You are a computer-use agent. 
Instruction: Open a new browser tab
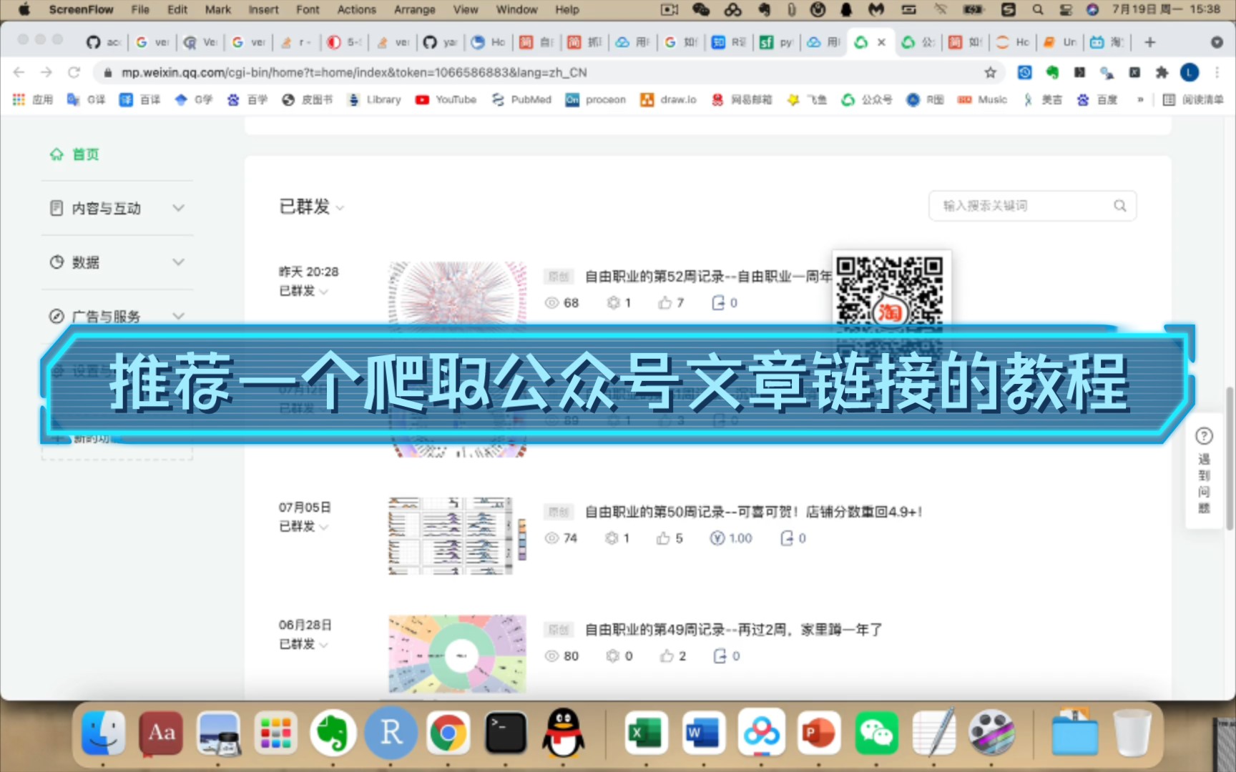tap(1150, 42)
